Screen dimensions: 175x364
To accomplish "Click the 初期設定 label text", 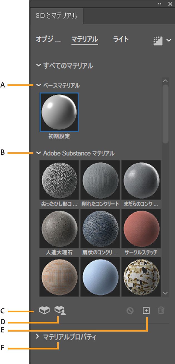I will click(x=59, y=137).
